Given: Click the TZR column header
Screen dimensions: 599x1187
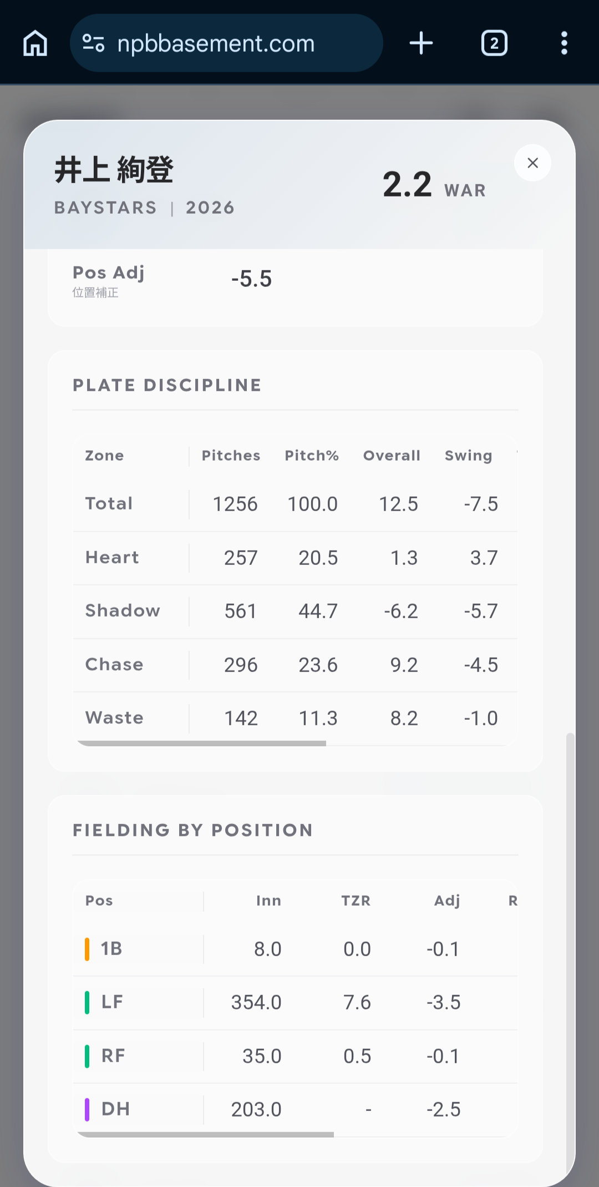Looking at the screenshot, I should point(356,901).
